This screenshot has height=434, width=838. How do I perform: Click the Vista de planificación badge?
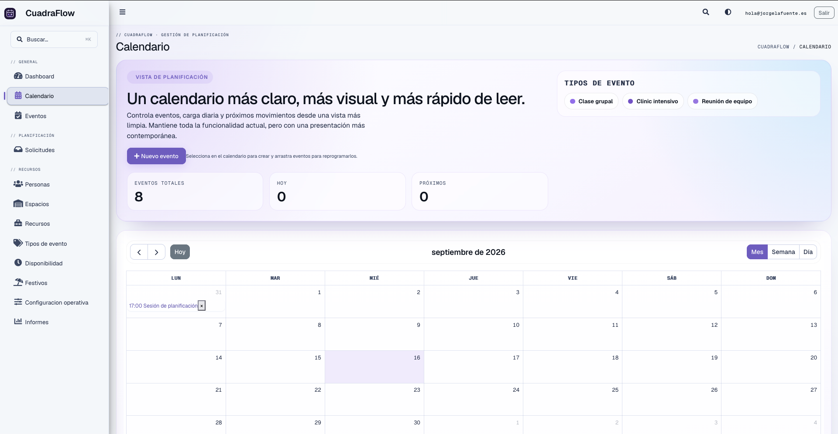170,77
